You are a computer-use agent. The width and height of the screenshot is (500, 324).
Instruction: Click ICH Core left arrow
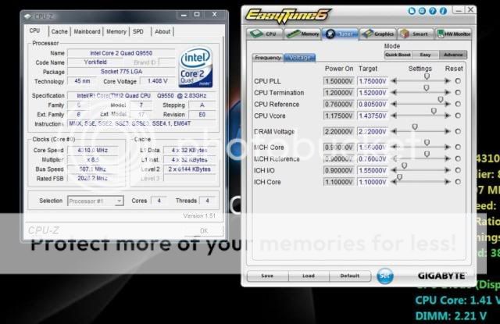(394, 182)
